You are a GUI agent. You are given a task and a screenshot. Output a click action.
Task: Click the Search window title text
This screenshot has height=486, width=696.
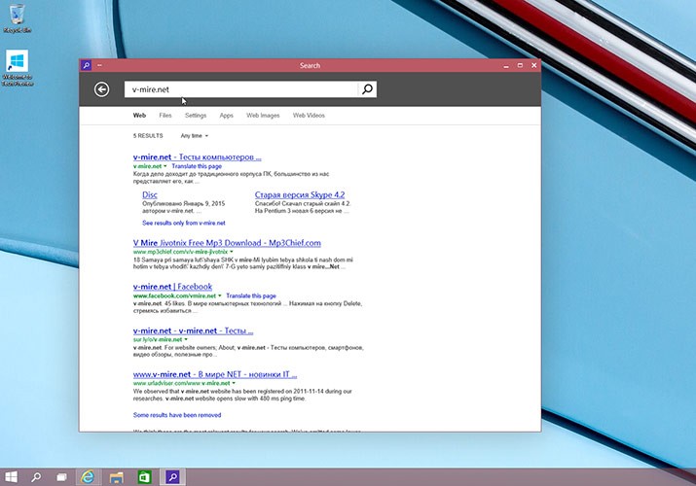[x=310, y=65]
